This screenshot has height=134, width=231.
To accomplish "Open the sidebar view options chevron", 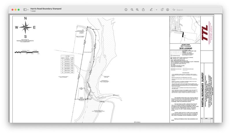I will [x=28, y=10].
